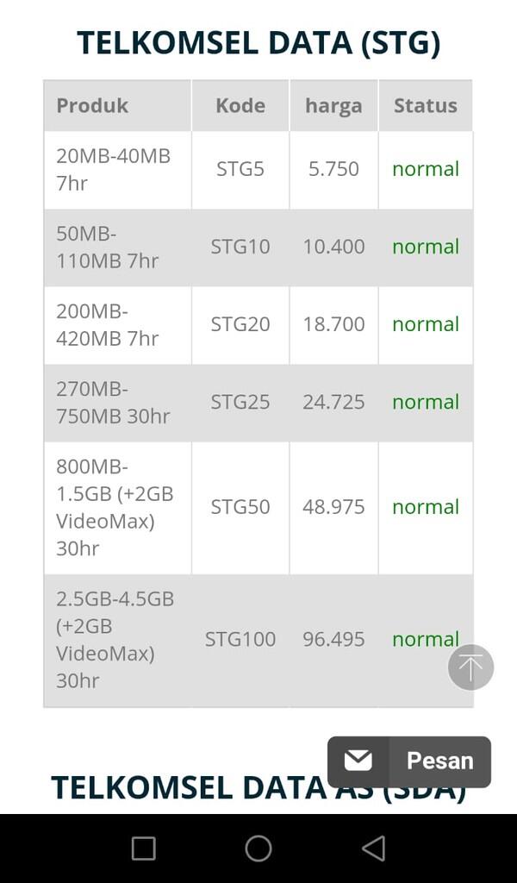Tap the STG100 code cell

240,641
